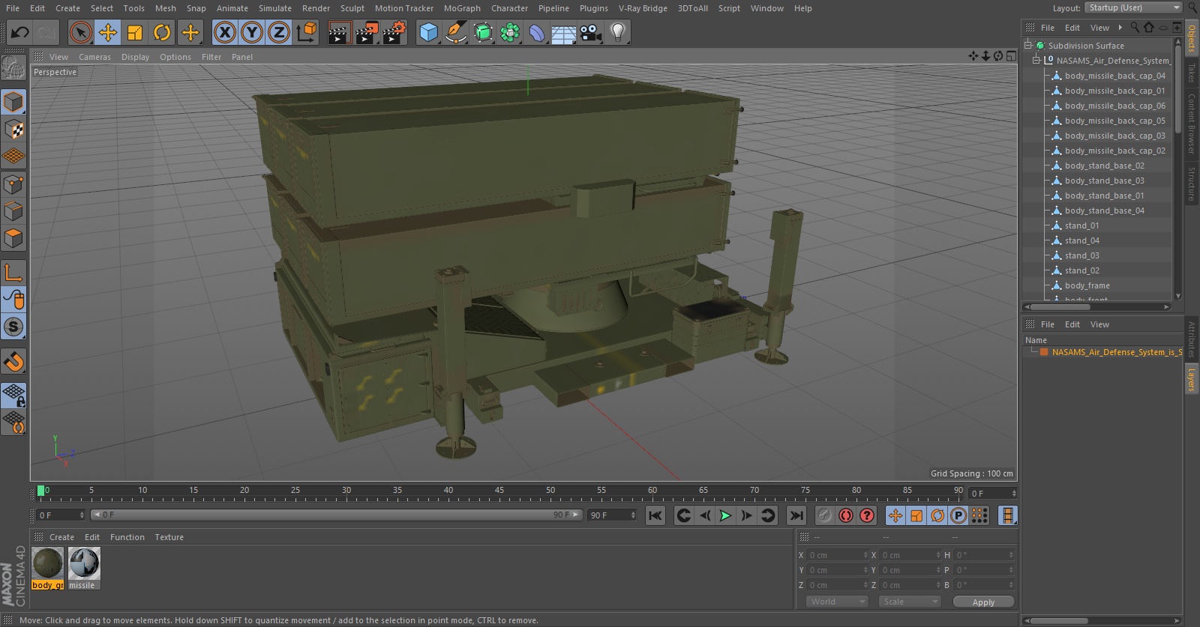Open the Cameras viewport menu
The image size is (1200, 627).
click(94, 57)
